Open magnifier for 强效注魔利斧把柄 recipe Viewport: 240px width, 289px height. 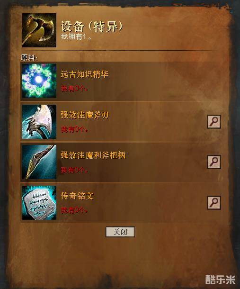click(x=214, y=162)
